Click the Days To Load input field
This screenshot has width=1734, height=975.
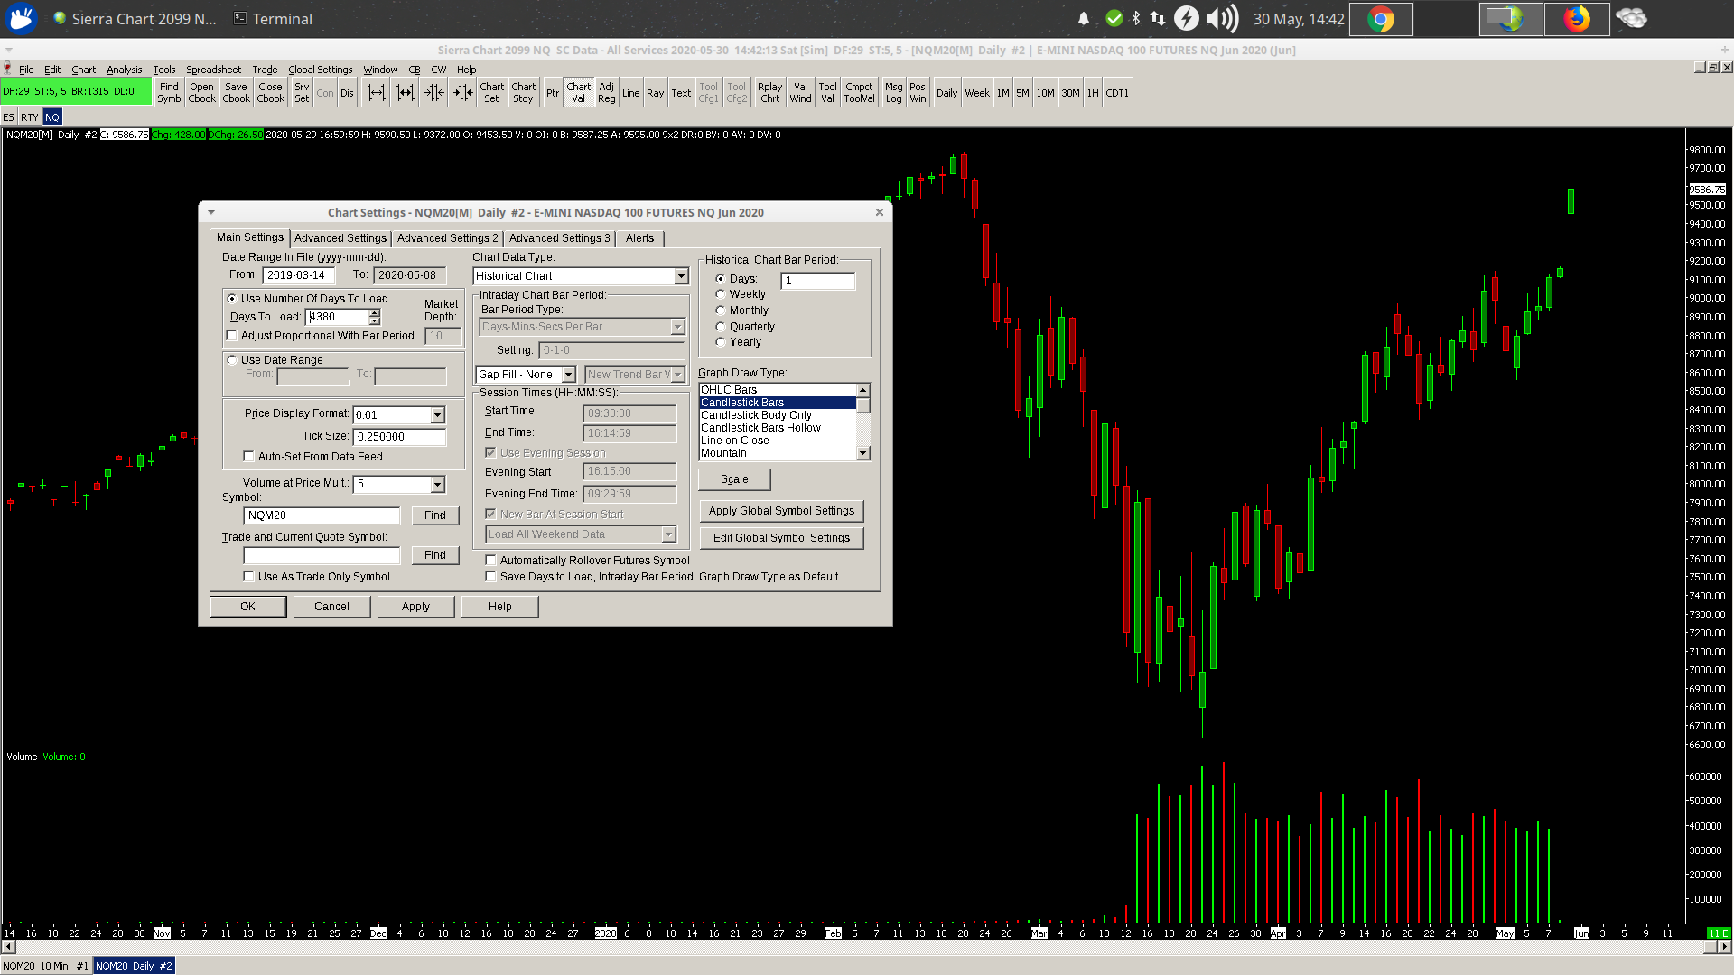(x=337, y=317)
